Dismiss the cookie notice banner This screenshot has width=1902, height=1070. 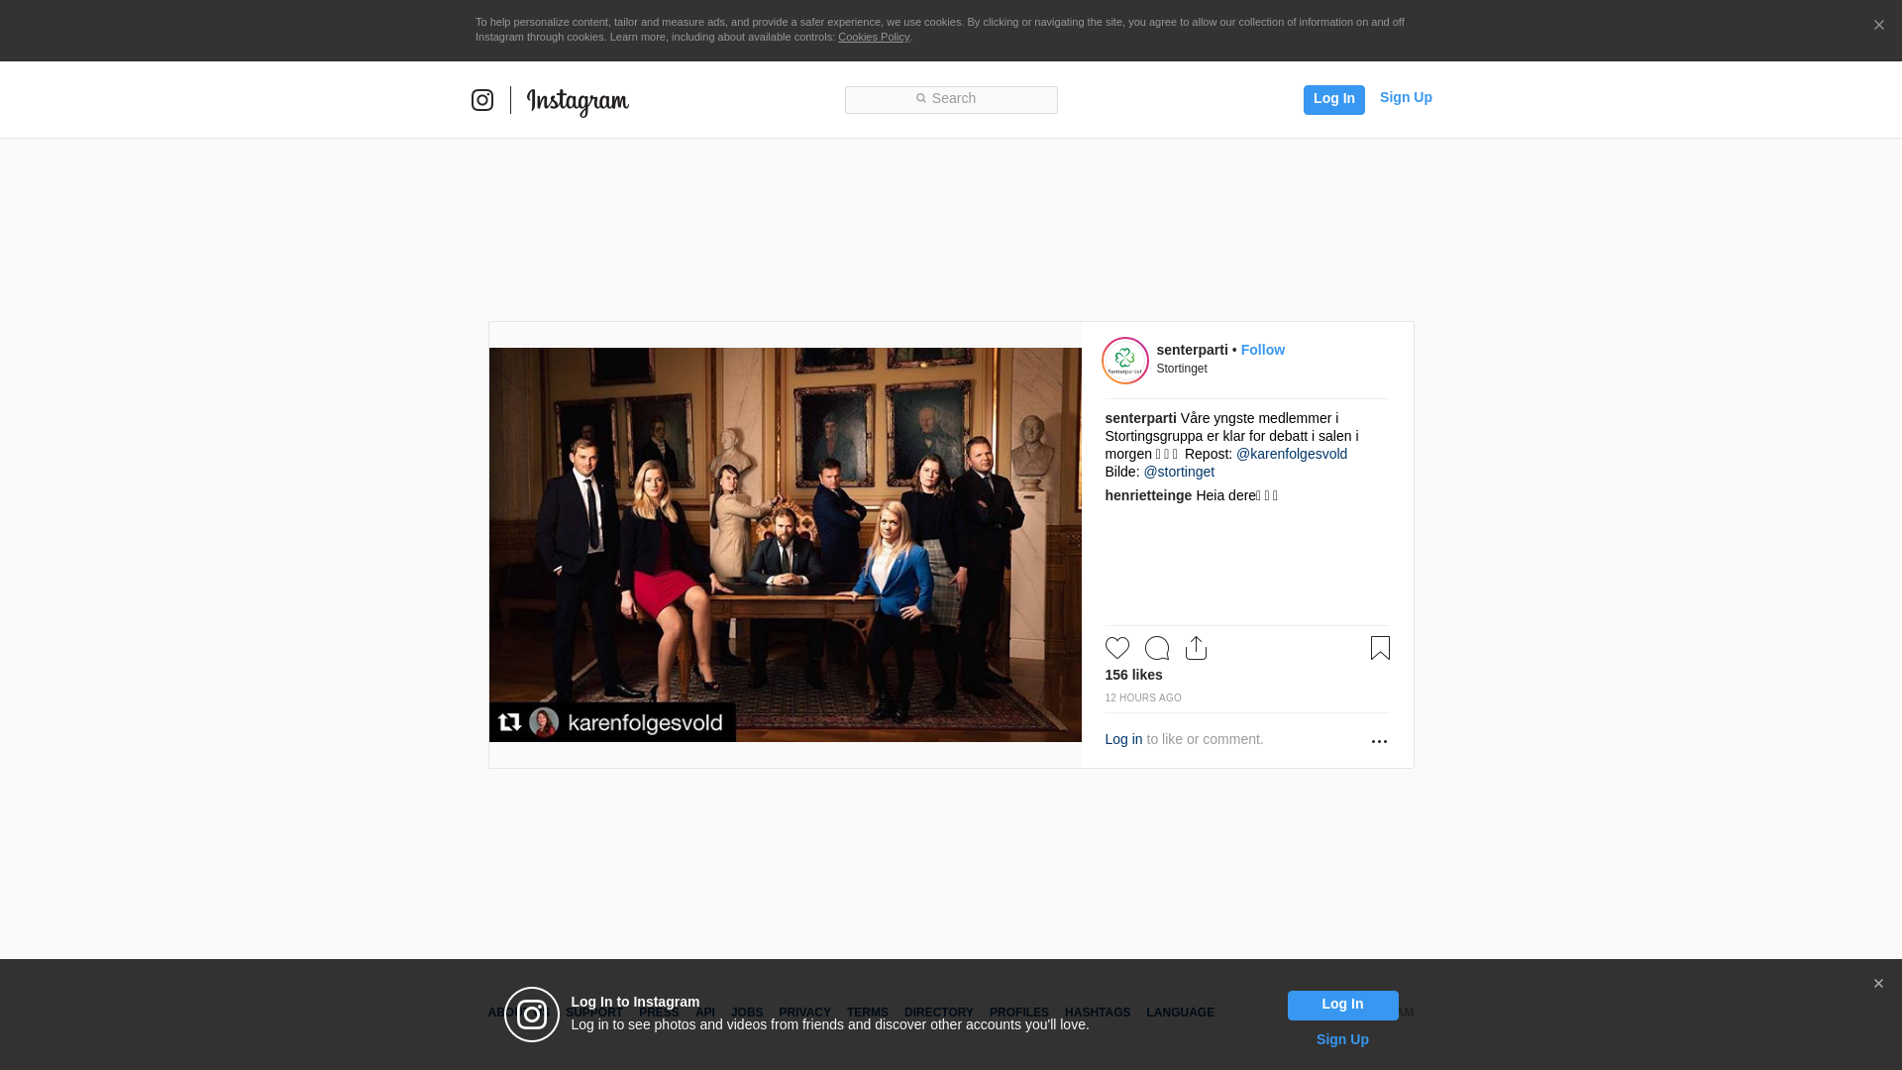point(1878,26)
